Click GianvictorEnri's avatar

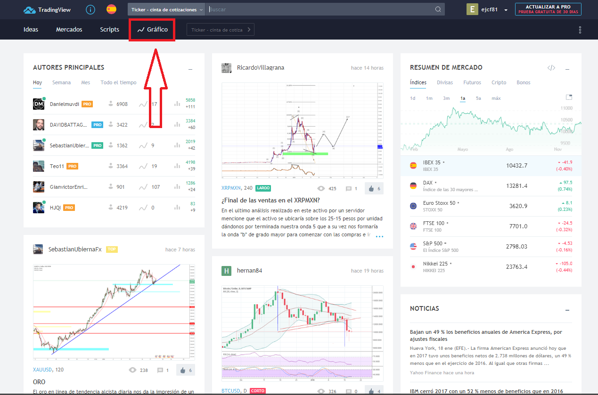click(x=39, y=187)
